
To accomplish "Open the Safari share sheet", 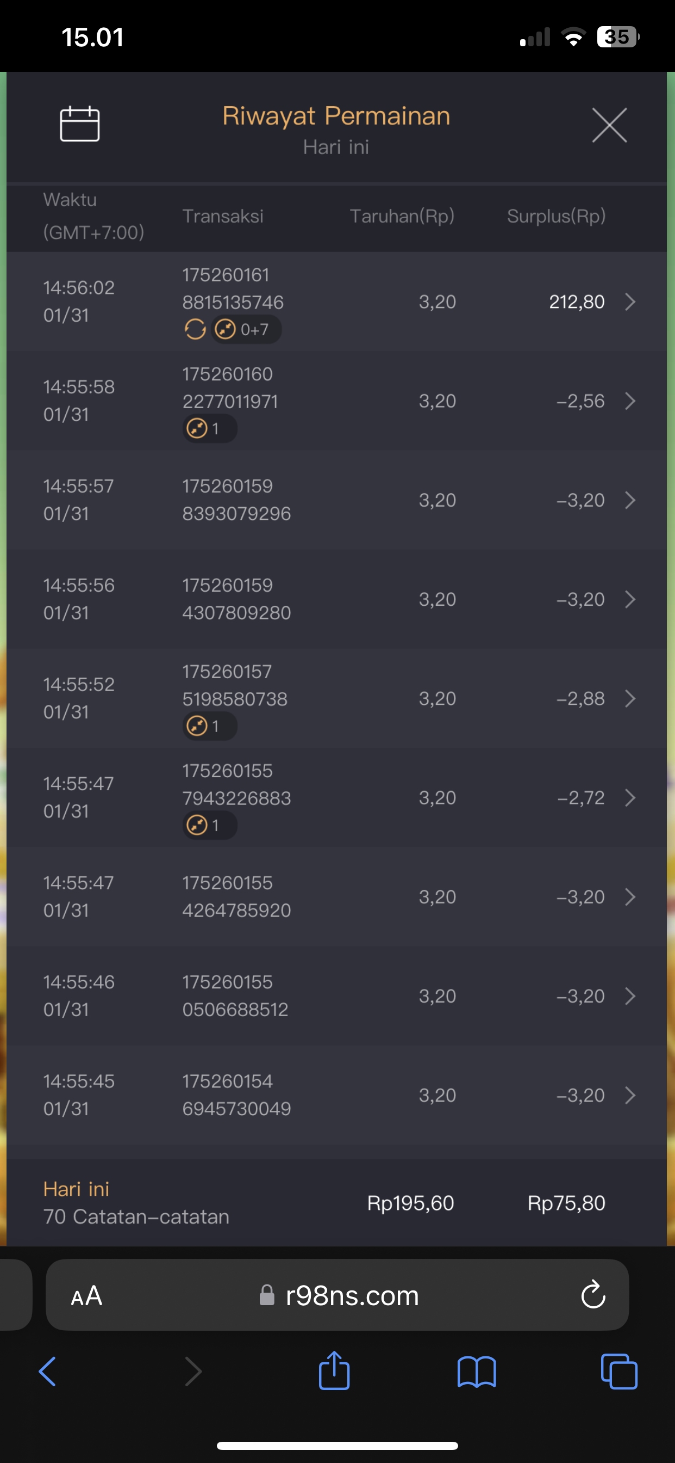I will click(x=334, y=1371).
